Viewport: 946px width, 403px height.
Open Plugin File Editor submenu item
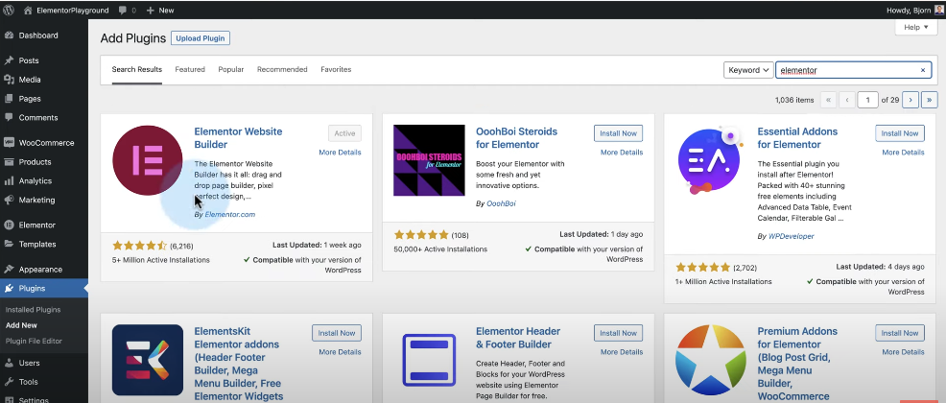34,341
